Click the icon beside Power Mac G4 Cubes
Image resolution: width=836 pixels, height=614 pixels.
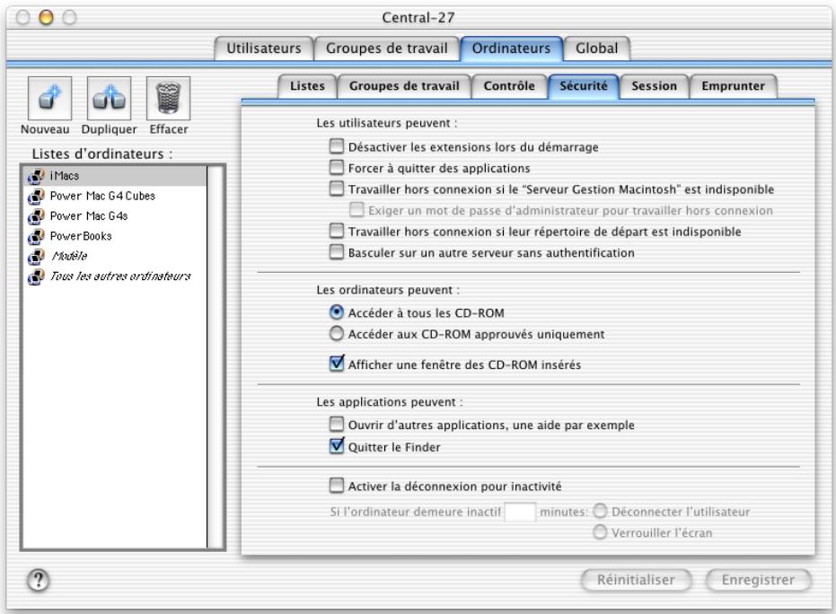(36, 196)
